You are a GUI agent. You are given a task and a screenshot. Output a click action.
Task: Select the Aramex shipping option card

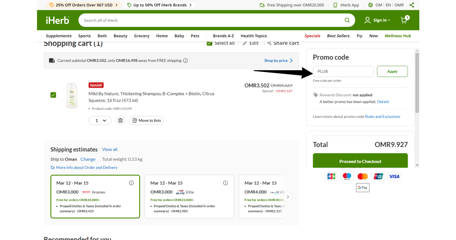point(95,197)
